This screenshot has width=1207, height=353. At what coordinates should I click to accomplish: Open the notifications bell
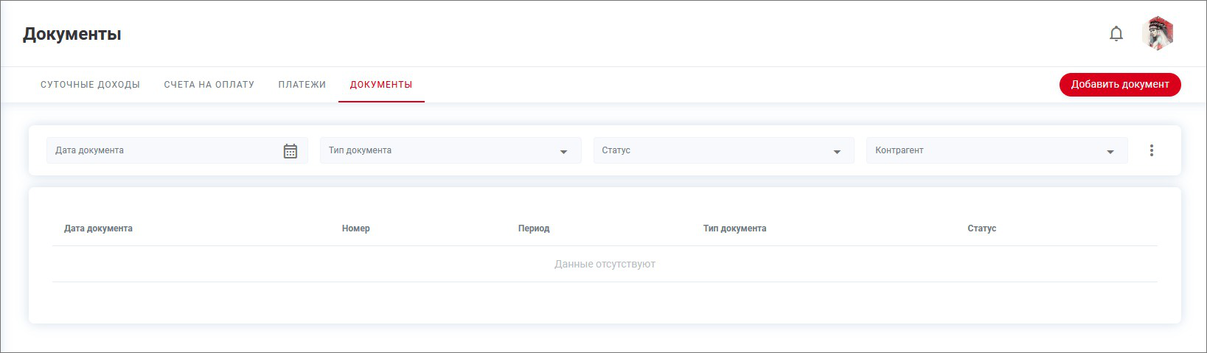pyautogui.click(x=1116, y=34)
